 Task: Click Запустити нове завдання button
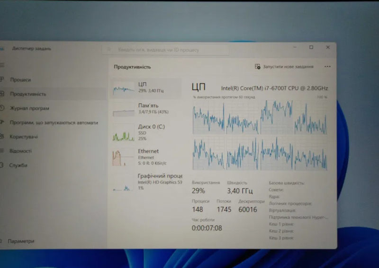tap(284, 67)
